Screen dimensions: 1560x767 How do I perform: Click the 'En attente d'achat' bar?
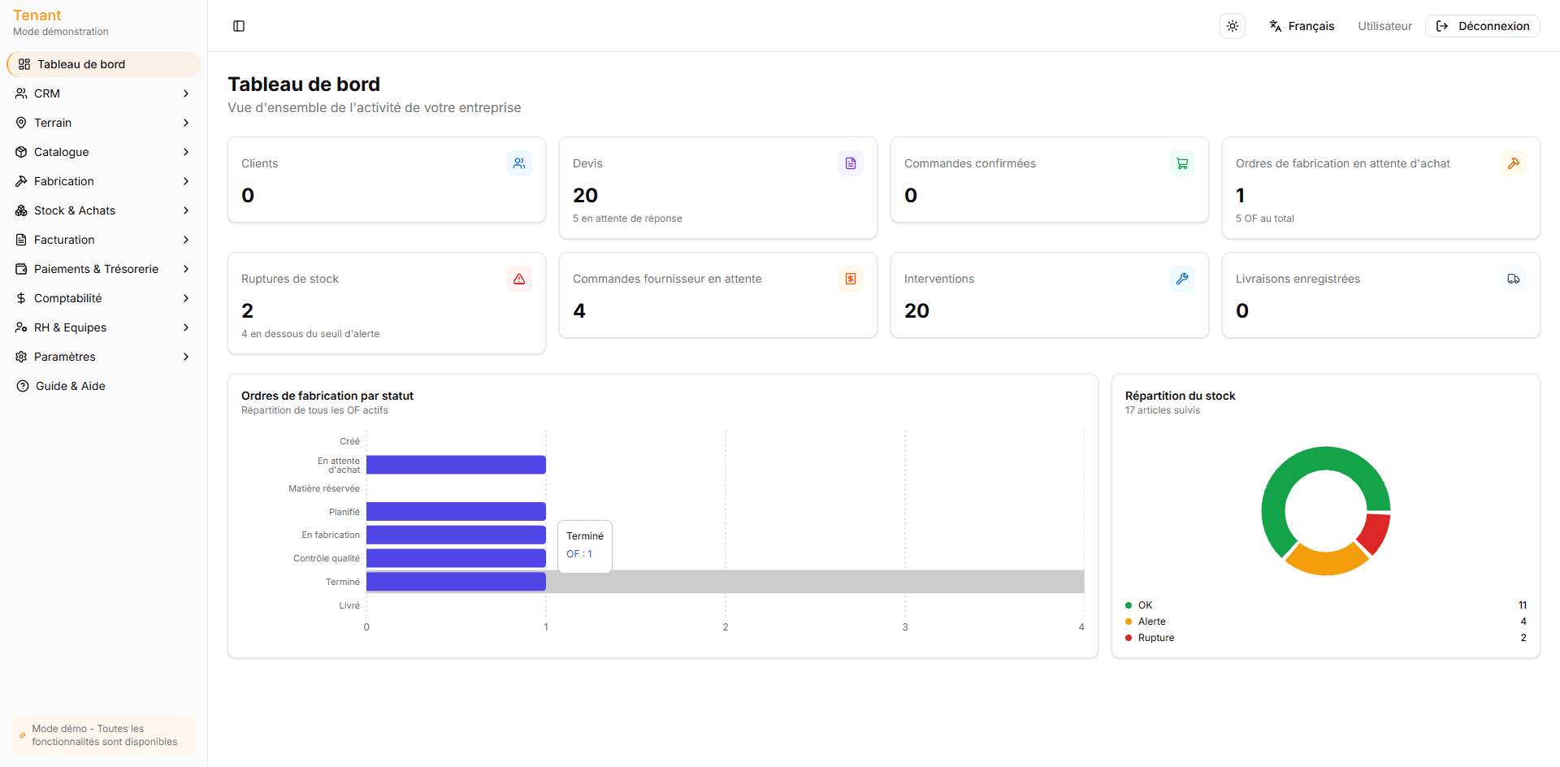tap(456, 465)
